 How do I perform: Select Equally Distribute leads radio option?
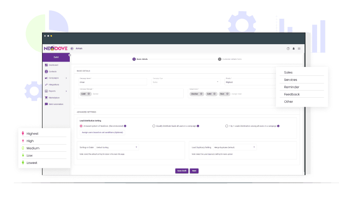(x=154, y=126)
